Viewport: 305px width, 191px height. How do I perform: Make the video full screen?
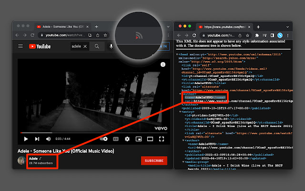pyautogui.click(x=162, y=139)
